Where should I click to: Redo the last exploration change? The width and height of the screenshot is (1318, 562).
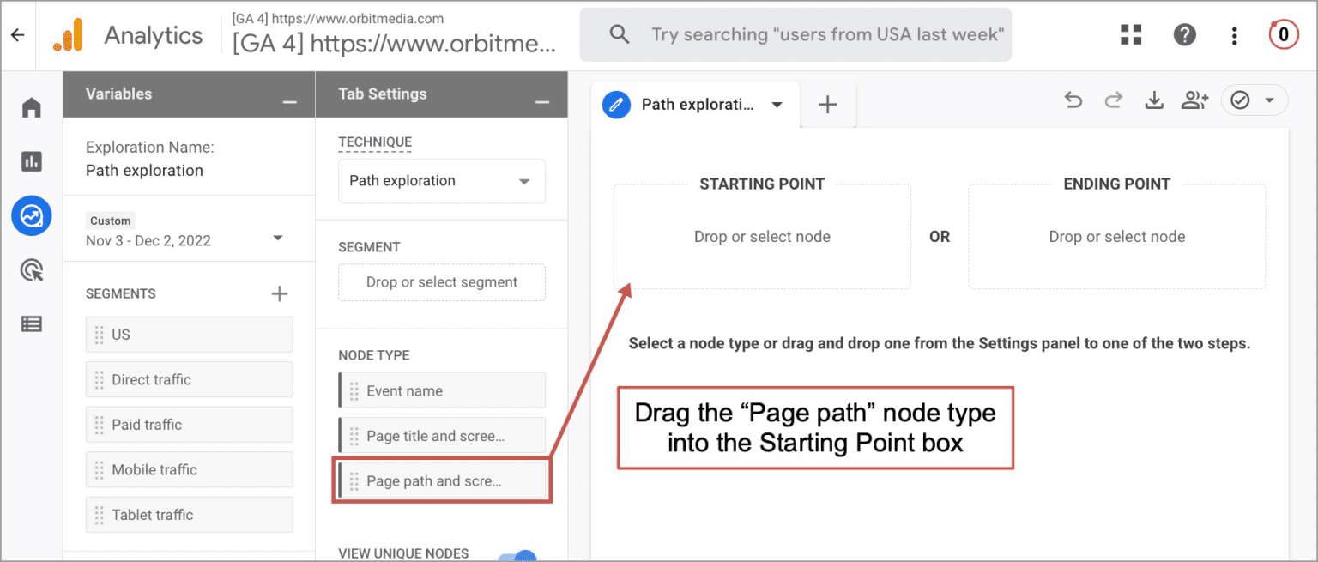[1113, 100]
